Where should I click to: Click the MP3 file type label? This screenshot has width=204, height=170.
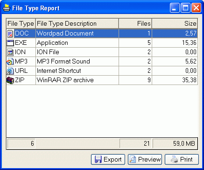pos(21,61)
